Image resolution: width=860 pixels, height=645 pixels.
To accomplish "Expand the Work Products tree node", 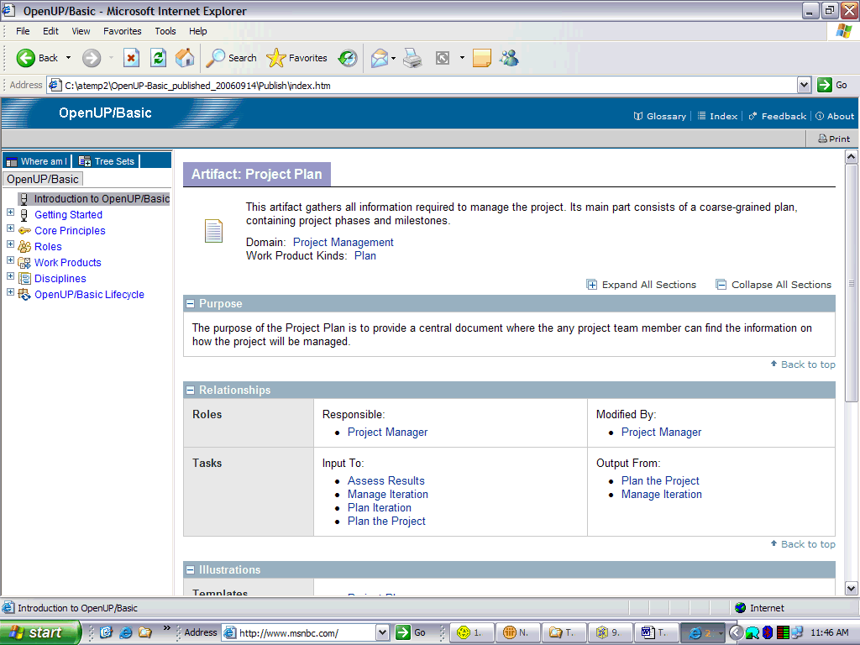I will pyautogui.click(x=11, y=262).
